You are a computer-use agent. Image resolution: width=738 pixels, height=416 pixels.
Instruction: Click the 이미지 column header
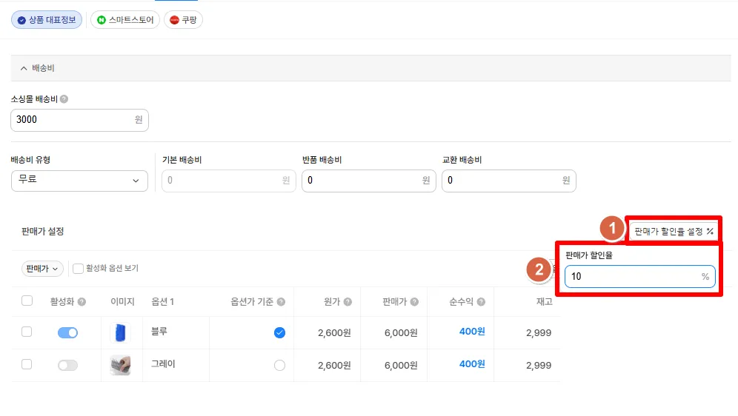click(x=122, y=302)
